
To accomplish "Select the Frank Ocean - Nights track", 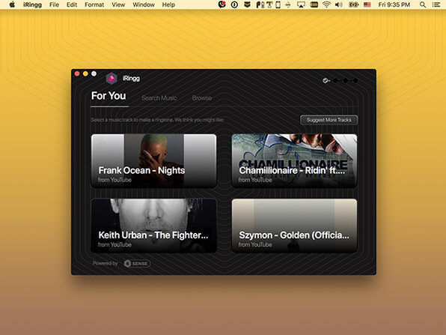I will (x=153, y=160).
